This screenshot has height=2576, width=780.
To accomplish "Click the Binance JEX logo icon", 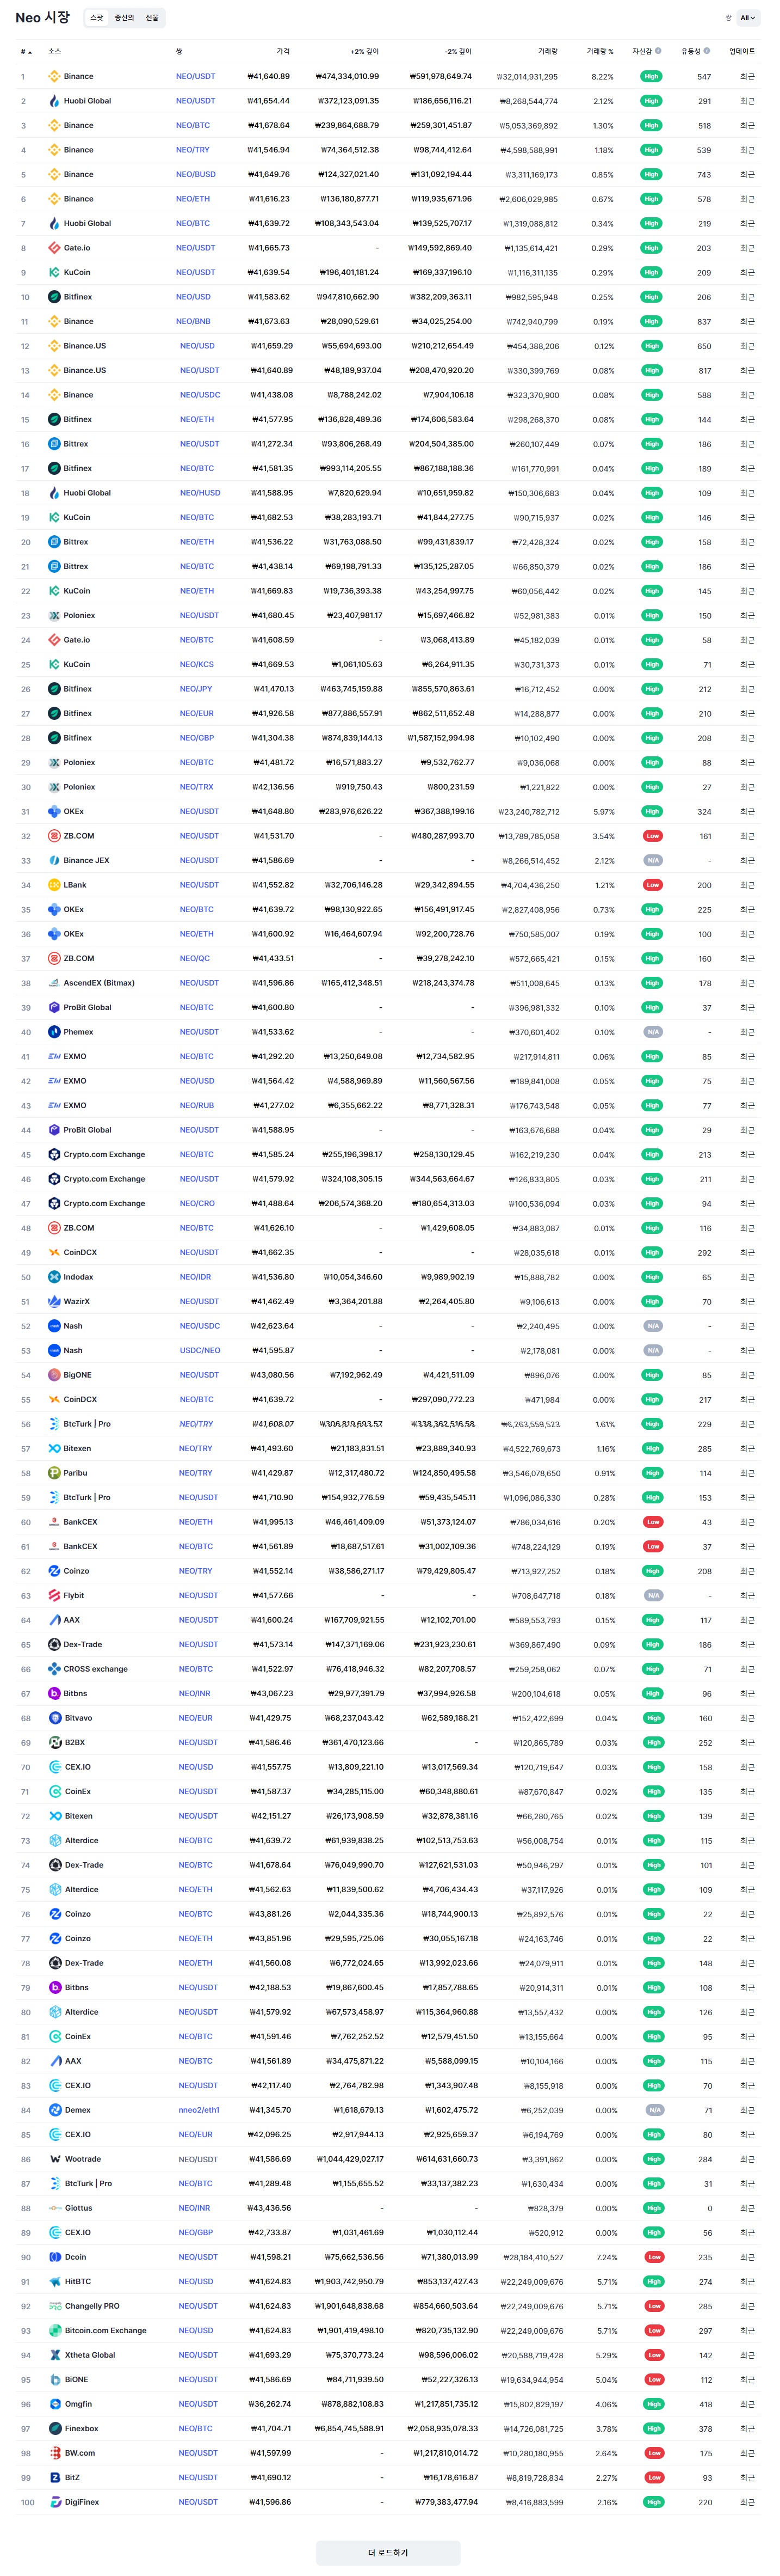I will tap(54, 860).
